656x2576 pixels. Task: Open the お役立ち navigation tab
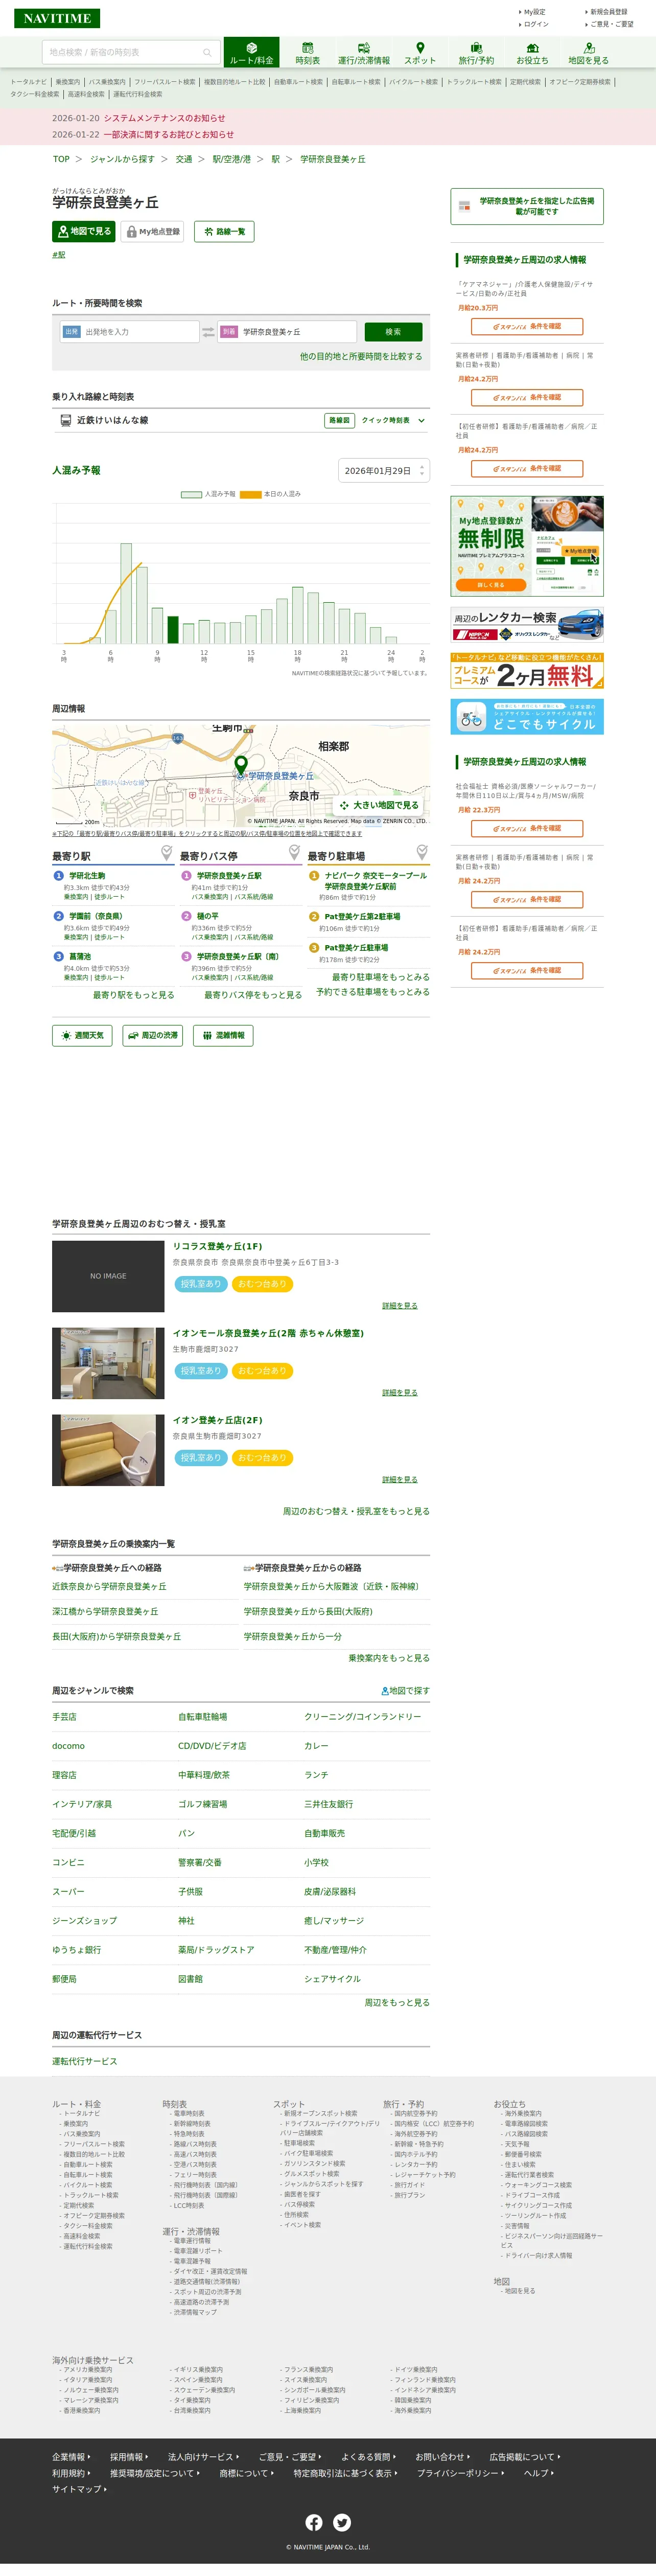[532, 53]
